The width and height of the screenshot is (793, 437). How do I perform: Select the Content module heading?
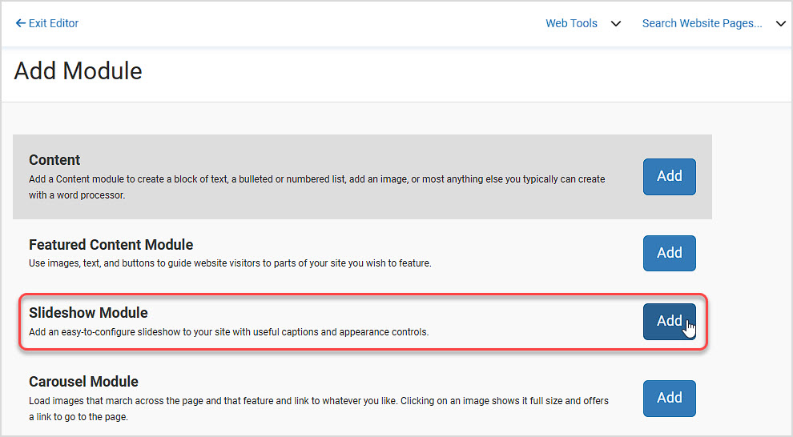54,159
